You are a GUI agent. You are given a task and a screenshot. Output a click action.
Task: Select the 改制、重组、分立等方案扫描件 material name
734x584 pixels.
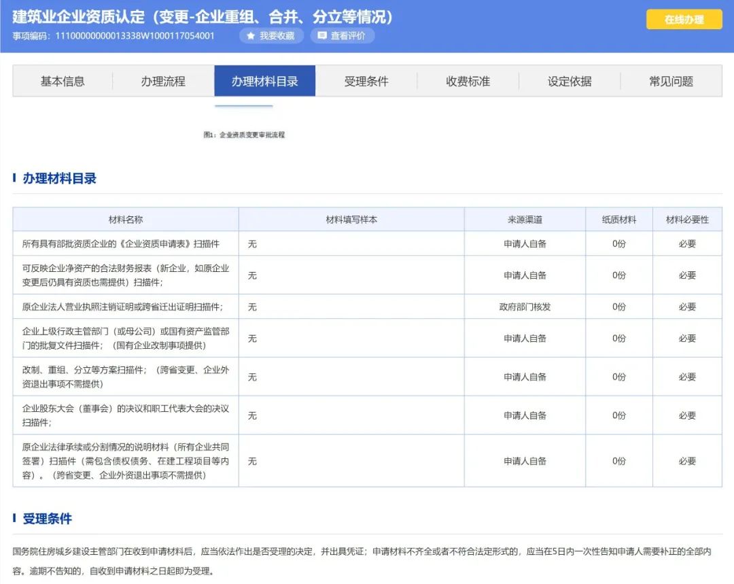(126, 377)
